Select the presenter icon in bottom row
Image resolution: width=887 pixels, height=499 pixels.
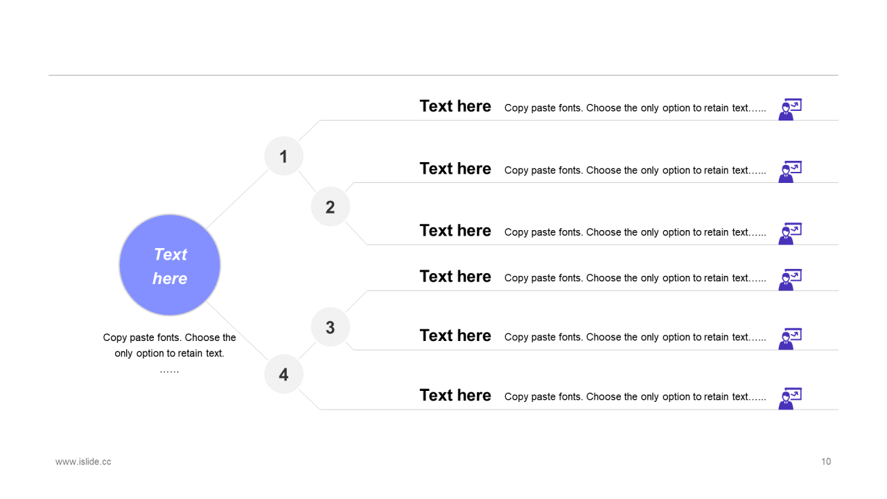(x=790, y=399)
